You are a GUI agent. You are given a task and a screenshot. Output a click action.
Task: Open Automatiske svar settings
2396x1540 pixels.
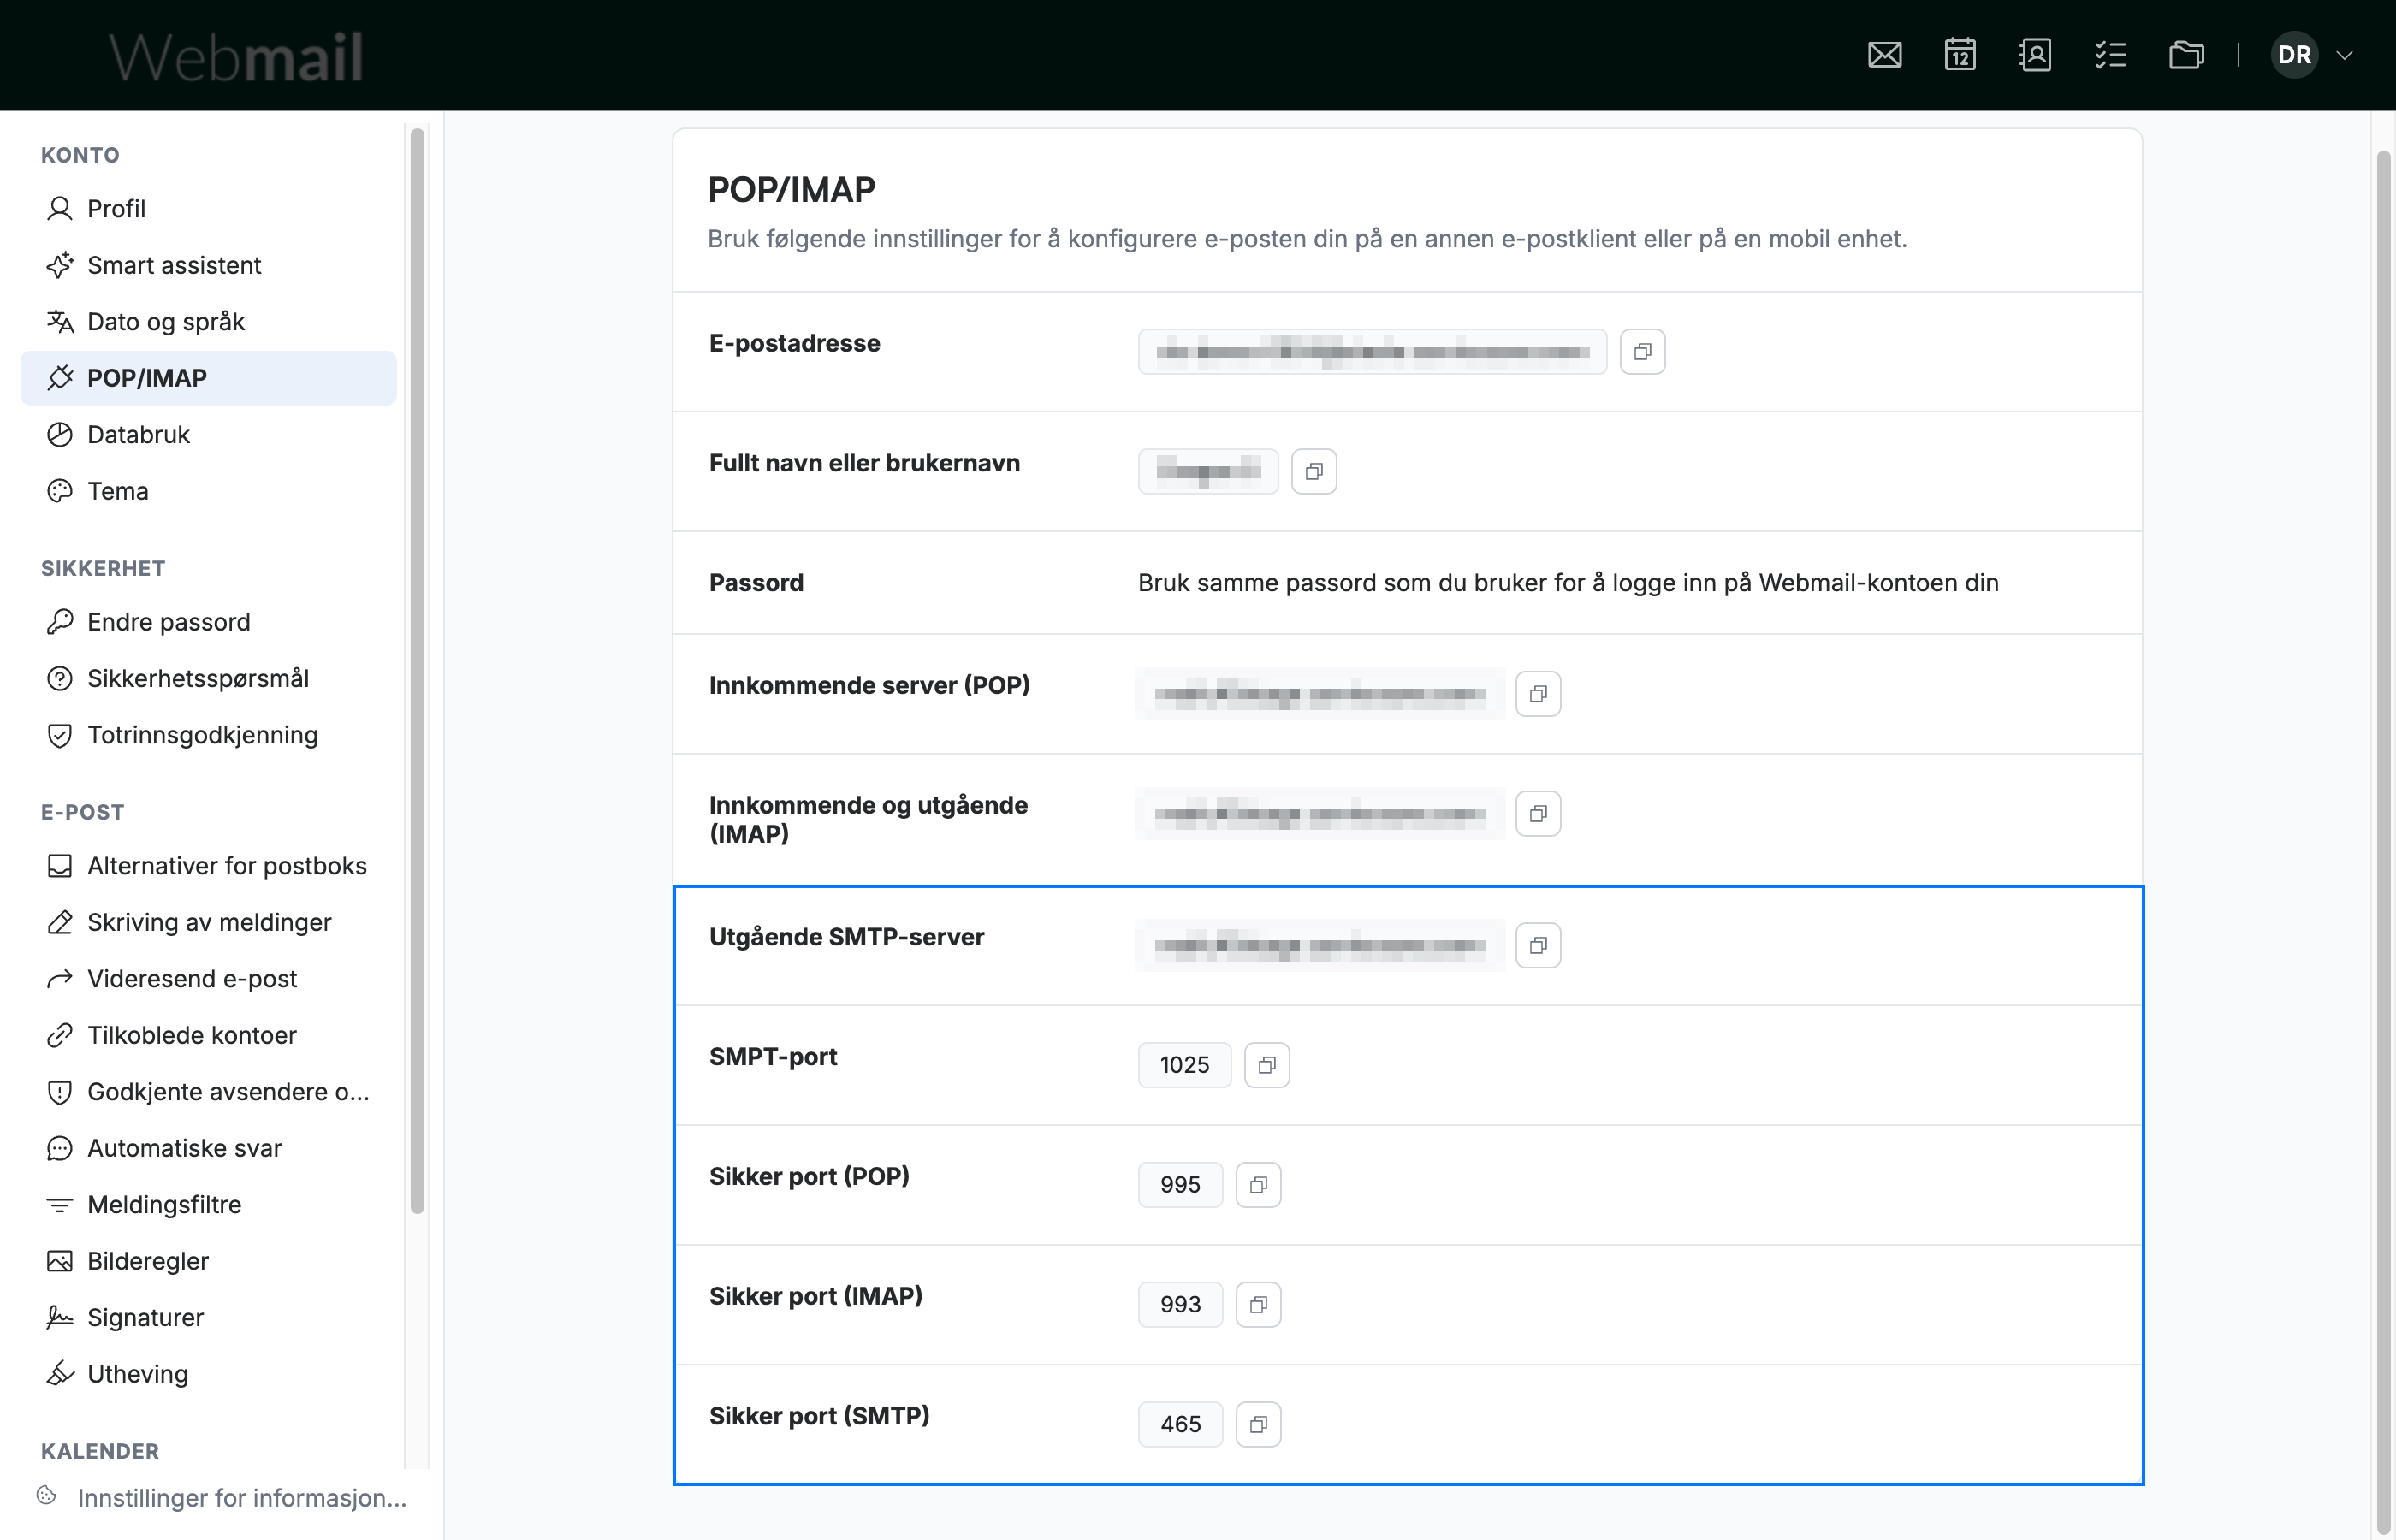pyautogui.click(x=208, y=1148)
